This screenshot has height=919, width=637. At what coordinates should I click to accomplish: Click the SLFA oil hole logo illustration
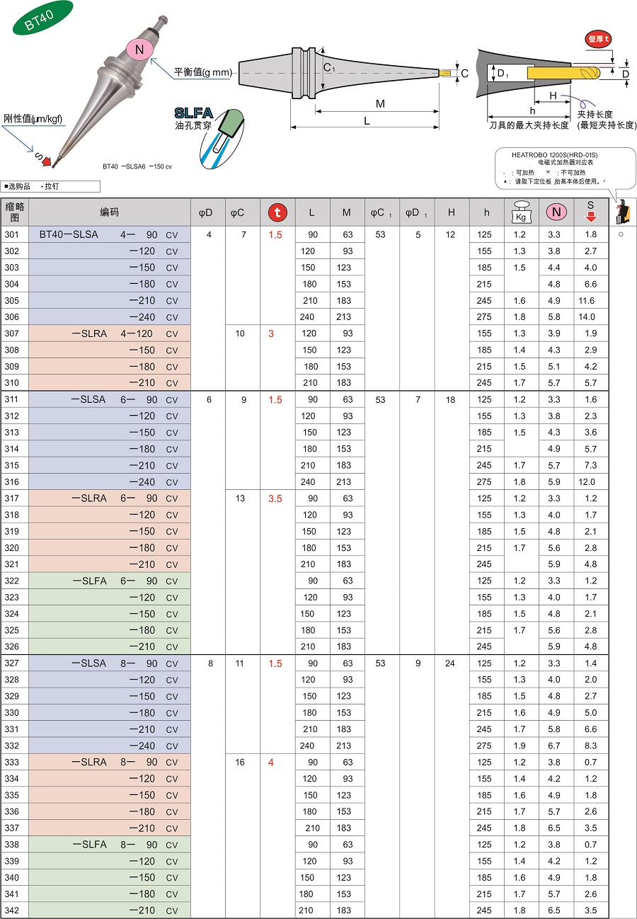coord(207,135)
